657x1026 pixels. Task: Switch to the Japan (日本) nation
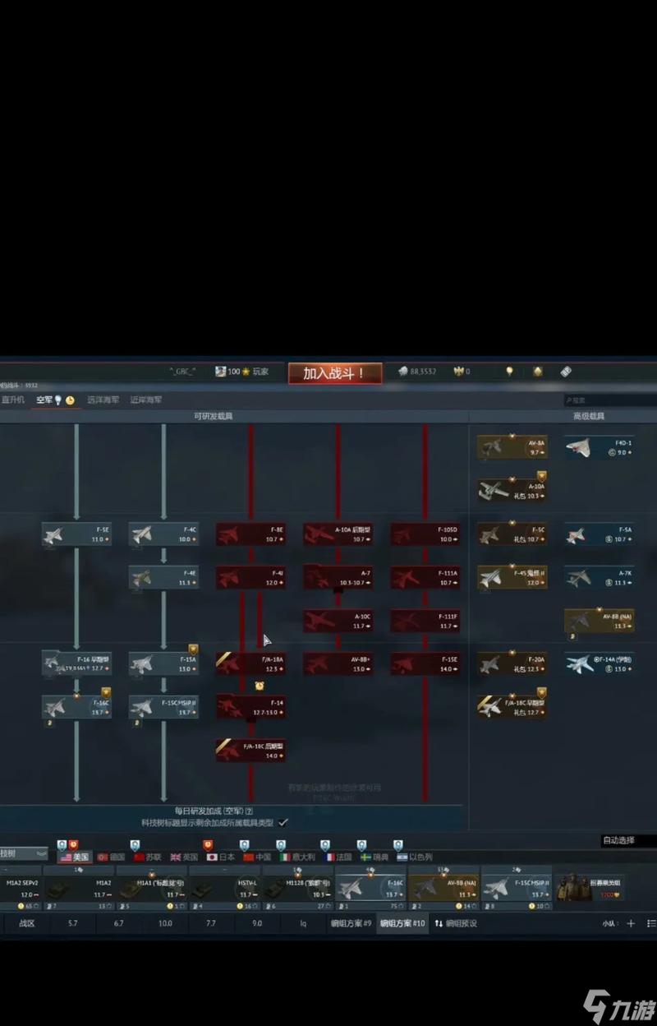[x=220, y=857]
